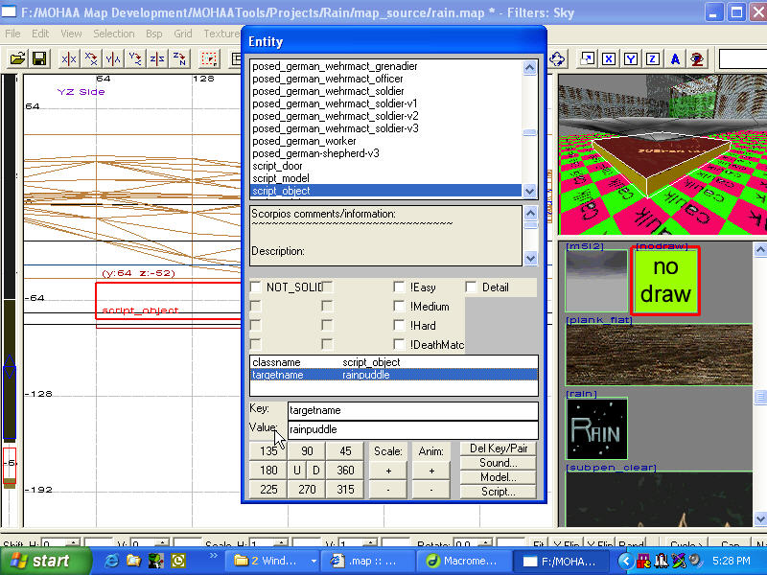The width and height of the screenshot is (767, 575).
Task: Click the Y view toolbar button
Action: pos(631,58)
